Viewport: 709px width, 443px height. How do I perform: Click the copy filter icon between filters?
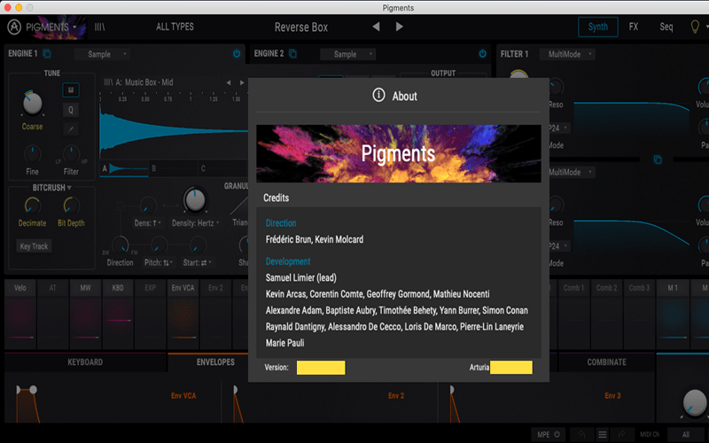[658, 159]
